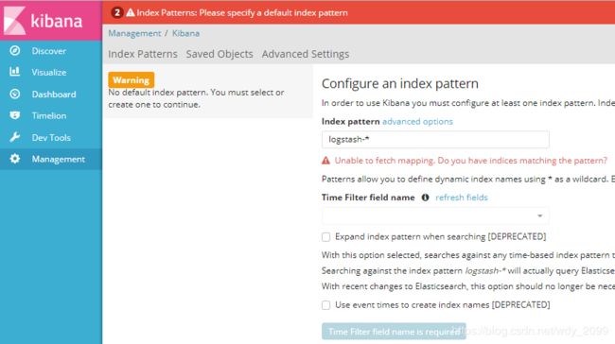Click the refresh fields link
Viewport: 615px width, 344px height.
click(462, 198)
